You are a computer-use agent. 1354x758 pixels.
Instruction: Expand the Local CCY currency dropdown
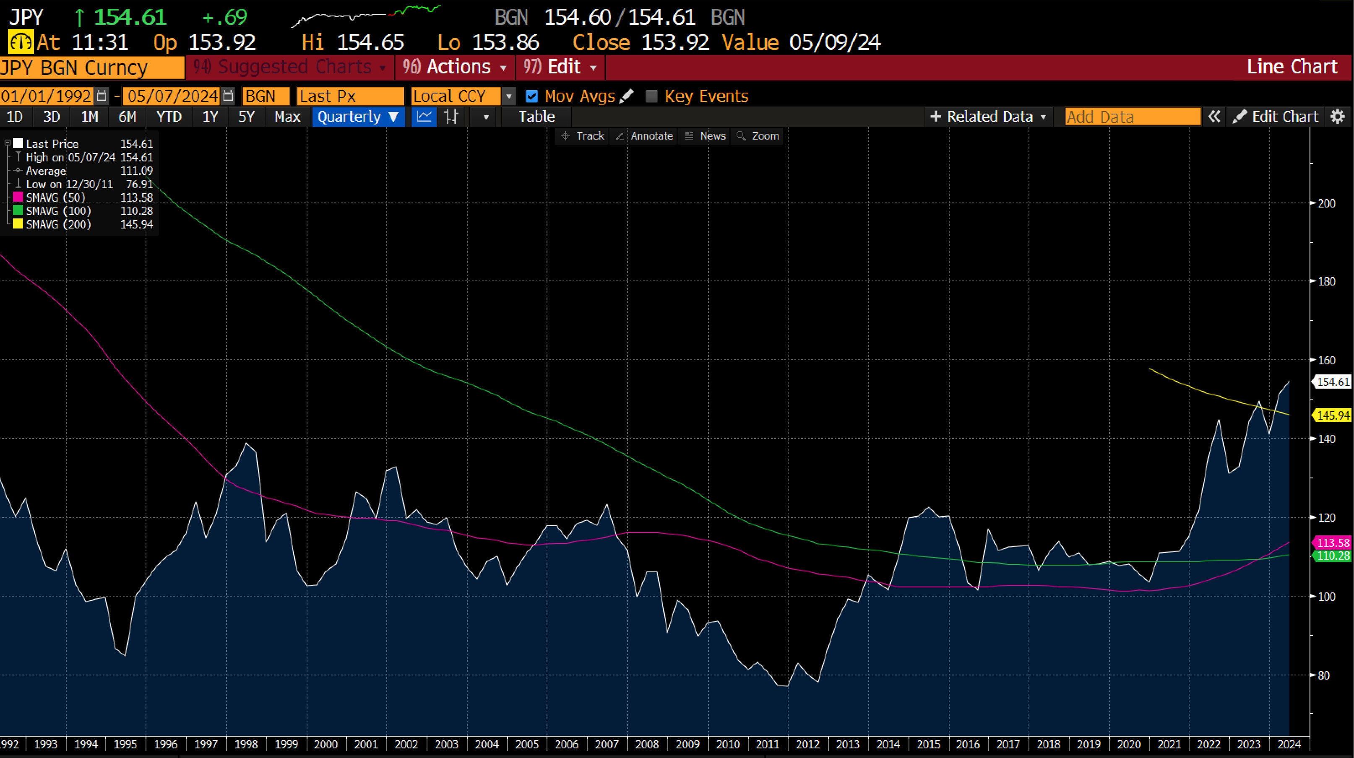click(508, 96)
